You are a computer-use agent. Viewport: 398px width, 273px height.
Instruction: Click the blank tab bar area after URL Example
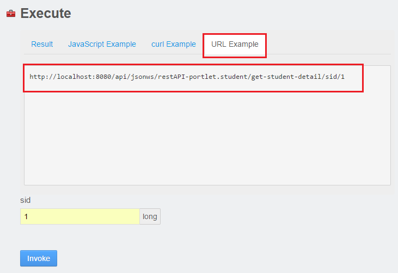328,44
